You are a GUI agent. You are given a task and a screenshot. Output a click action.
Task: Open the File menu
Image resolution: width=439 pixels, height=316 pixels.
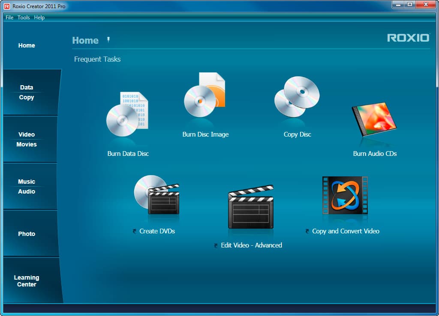[x=9, y=17]
